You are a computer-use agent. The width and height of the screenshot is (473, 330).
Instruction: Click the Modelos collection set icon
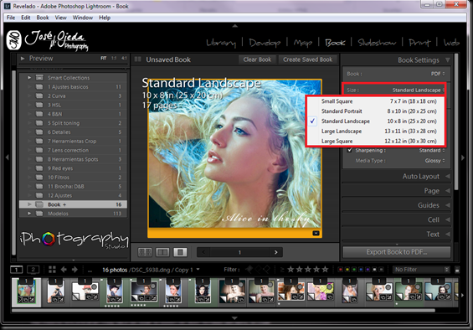39,214
